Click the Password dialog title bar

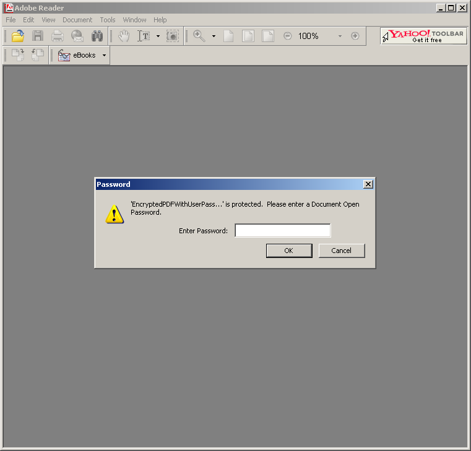coord(235,184)
